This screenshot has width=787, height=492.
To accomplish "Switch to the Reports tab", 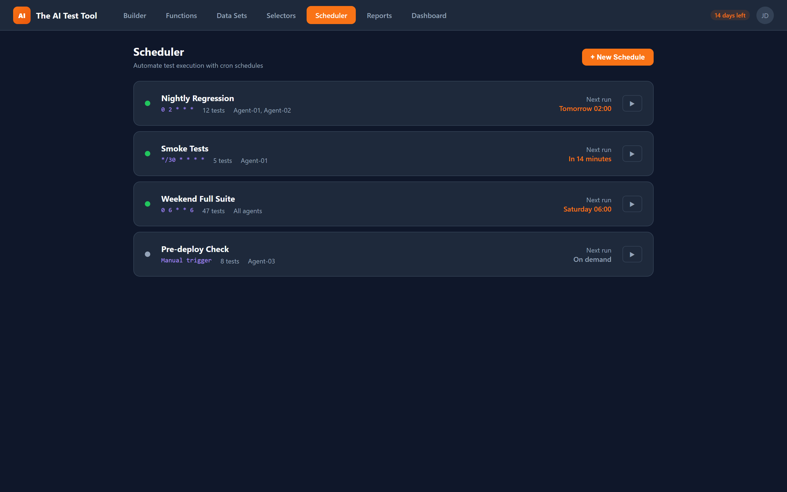I will 379,15.
